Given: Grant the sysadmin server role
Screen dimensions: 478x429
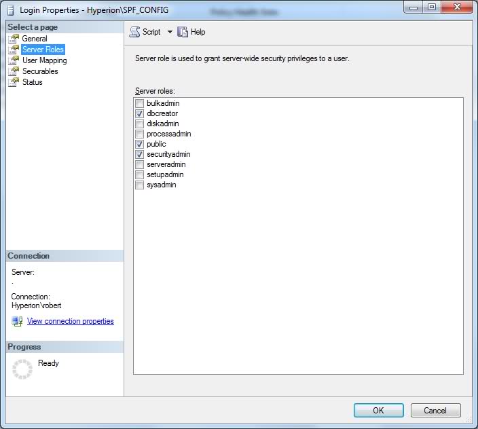Looking at the screenshot, I should (139, 185).
